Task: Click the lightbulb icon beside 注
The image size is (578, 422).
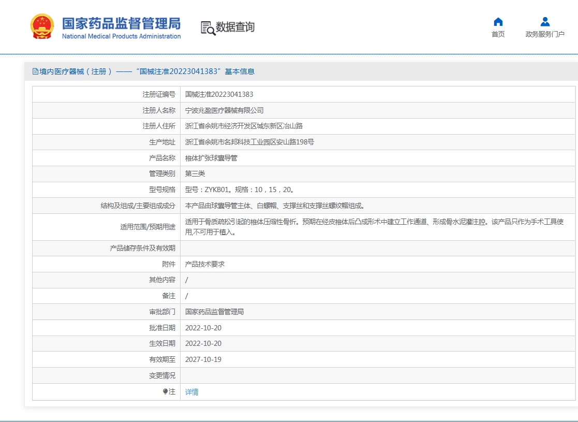Action: [x=166, y=392]
